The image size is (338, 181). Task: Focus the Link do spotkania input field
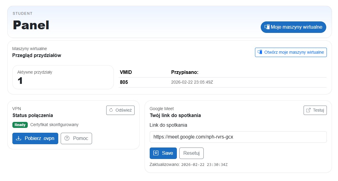238,137
